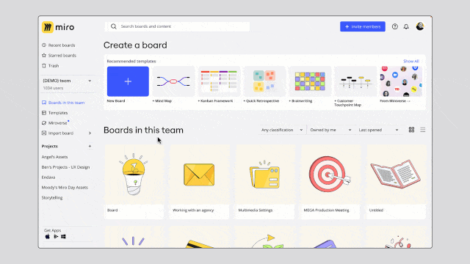The width and height of the screenshot is (470, 264).
Task: Click Show All templates link
Action: (x=411, y=61)
